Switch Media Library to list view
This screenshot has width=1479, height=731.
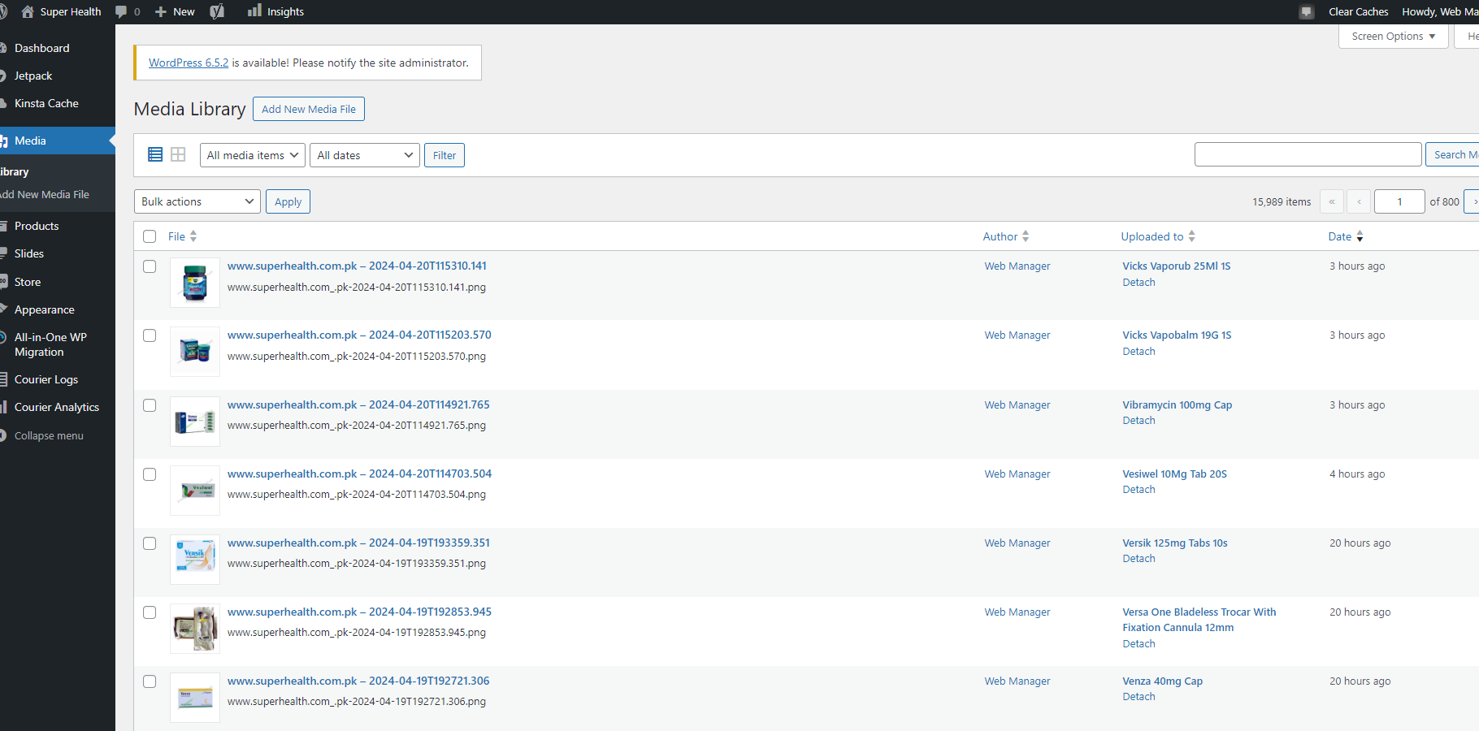pos(154,154)
